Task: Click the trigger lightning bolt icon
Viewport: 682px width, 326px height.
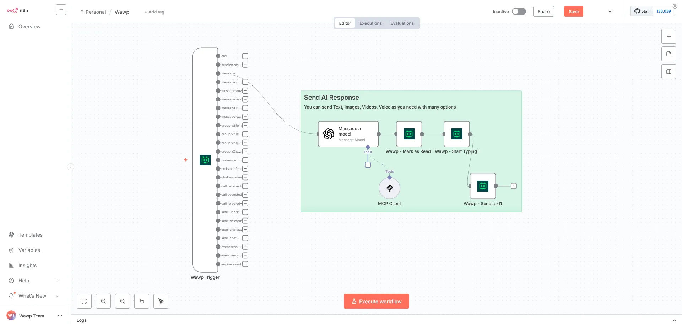Action: [x=185, y=160]
